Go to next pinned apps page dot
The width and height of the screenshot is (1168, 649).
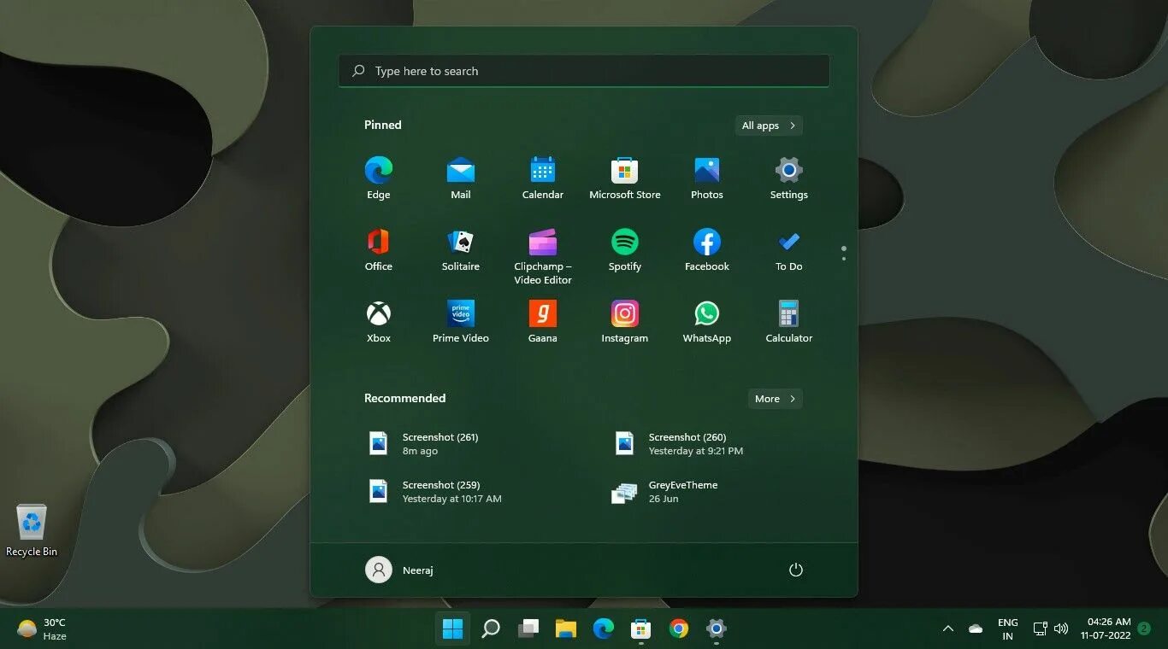click(x=844, y=258)
